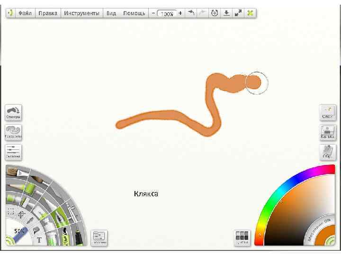
Task: Open the Кальки tracing panel
Action: point(328,132)
